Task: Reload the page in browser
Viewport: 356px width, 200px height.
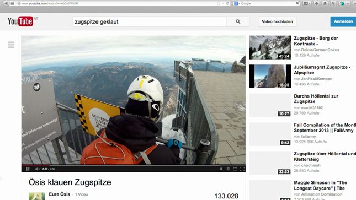Action: (x=227, y=3)
